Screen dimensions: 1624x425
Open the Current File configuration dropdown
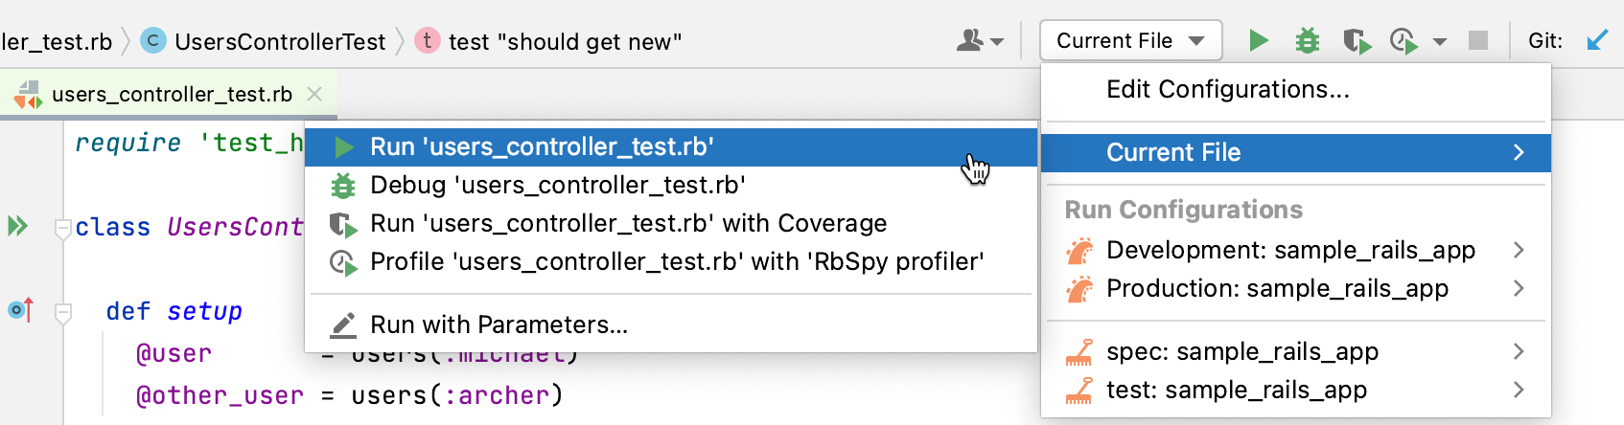(x=1130, y=41)
